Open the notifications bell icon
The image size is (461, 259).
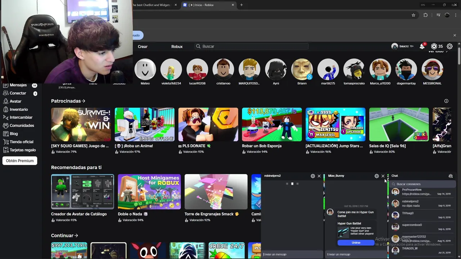point(422,46)
